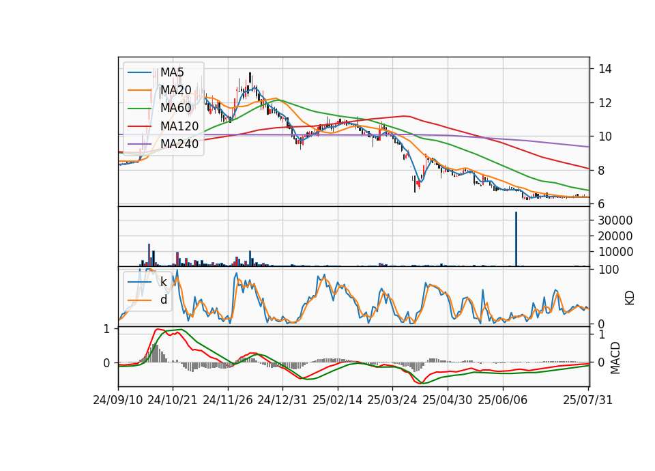Click the 25/04/30 date label

[448, 400]
